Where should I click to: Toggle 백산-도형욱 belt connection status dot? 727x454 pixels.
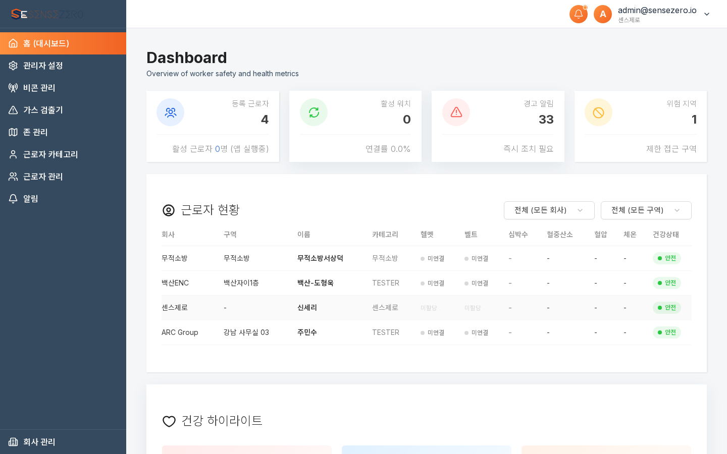pyautogui.click(x=466, y=283)
